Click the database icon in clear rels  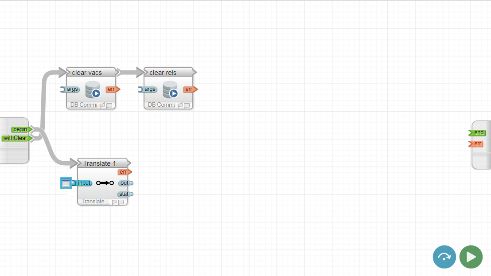(x=171, y=90)
